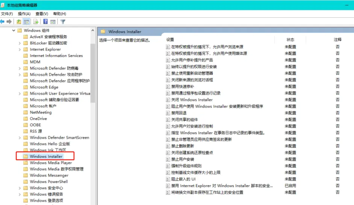Expand the Windows 安全中心 node
The image size is (354, 205).
[20, 188]
